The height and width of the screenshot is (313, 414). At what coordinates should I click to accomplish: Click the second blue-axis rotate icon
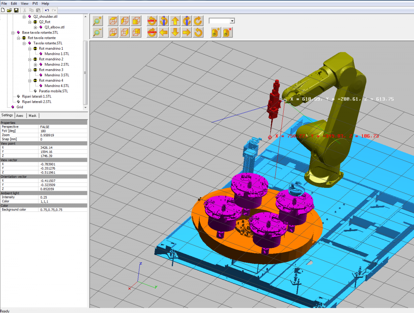pyautogui.click(x=187, y=21)
